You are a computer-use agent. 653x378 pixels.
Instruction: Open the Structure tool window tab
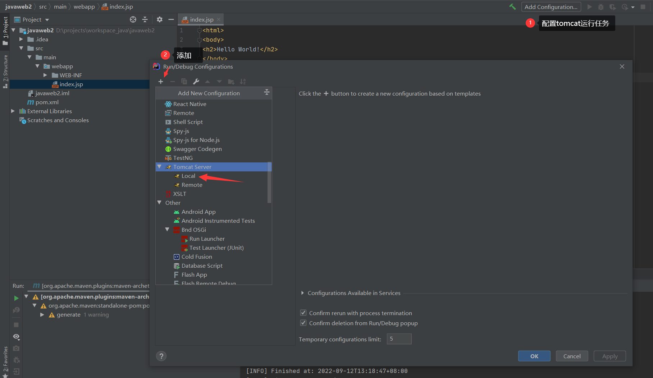5,71
